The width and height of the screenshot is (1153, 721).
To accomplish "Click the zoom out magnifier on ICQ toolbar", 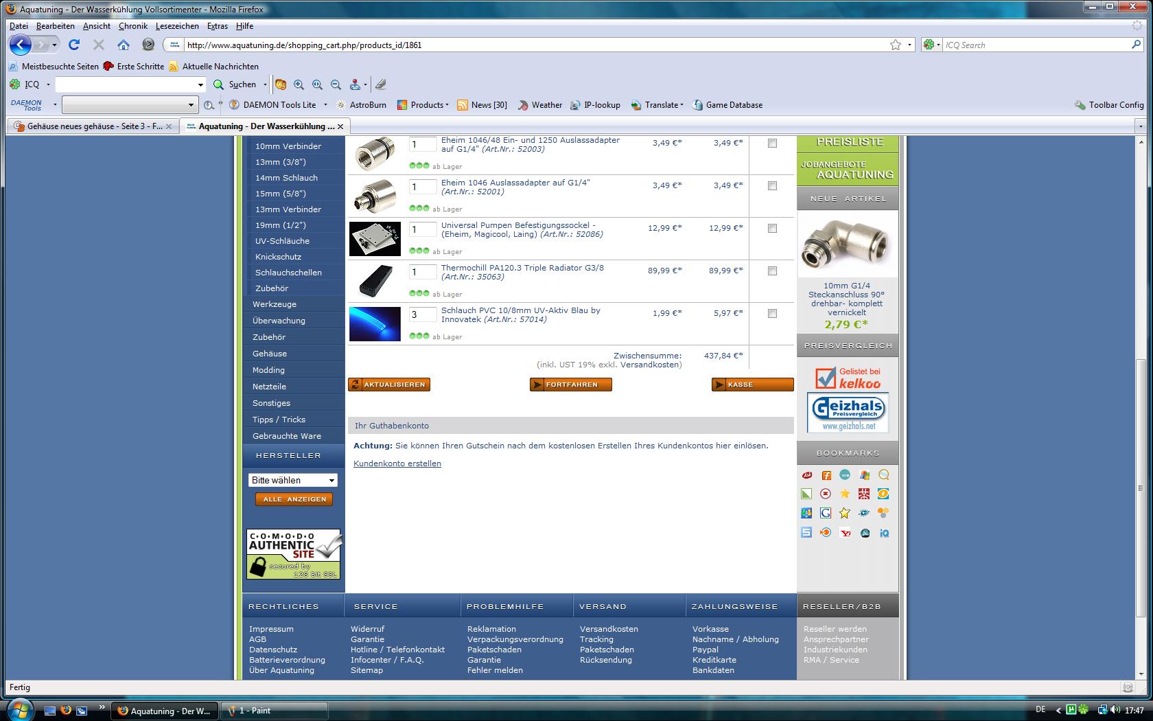I will pos(336,84).
